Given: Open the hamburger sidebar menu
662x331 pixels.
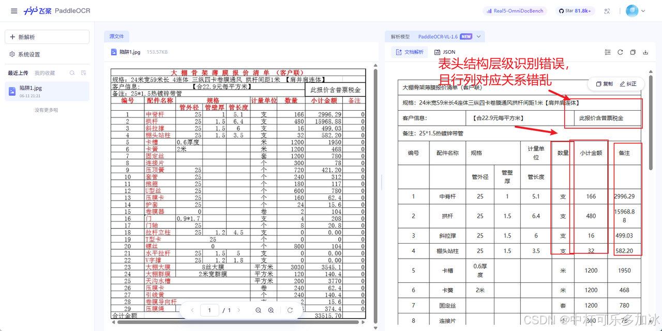Looking at the screenshot, I should 14,11.
